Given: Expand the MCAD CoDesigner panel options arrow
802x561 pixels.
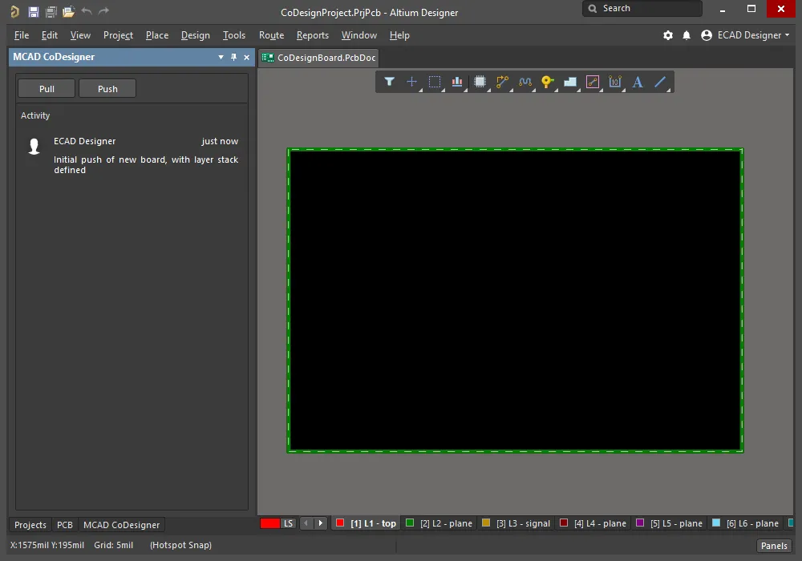Looking at the screenshot, I should point(221,58).
